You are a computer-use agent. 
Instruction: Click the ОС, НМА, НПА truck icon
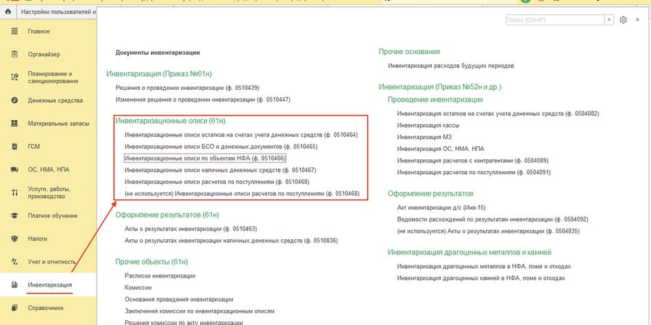coord(14,169)
